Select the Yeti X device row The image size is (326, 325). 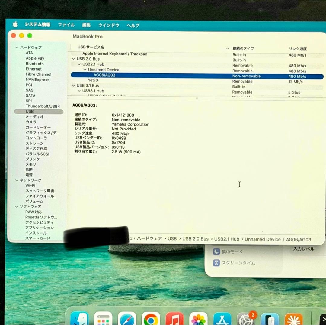pos(197,80)
